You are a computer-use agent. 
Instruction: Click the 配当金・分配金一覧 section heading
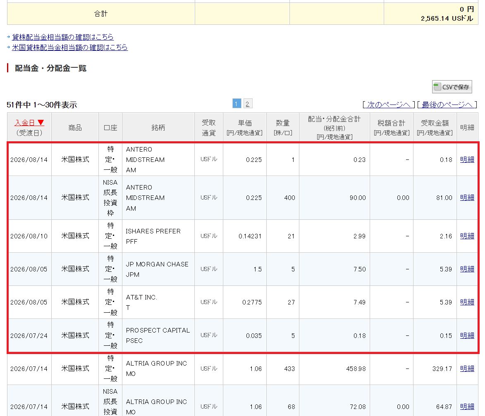tap(51, 68)
